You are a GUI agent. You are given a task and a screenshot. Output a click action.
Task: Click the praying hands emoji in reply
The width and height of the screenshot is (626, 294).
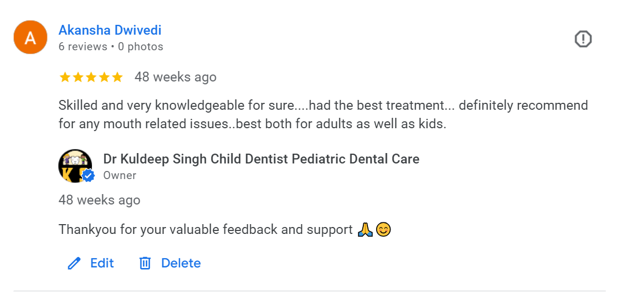click(365, 230)
